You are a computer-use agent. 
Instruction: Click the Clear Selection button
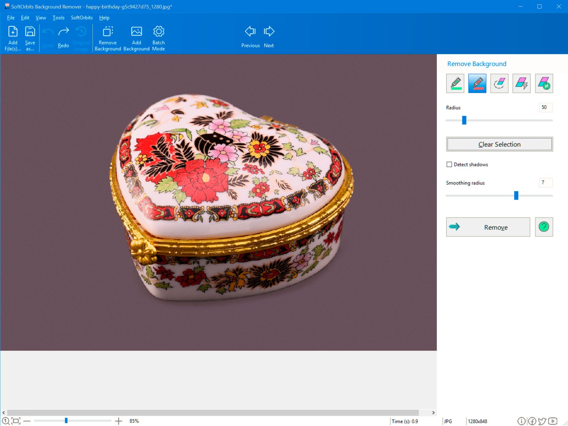coord(499,144)
